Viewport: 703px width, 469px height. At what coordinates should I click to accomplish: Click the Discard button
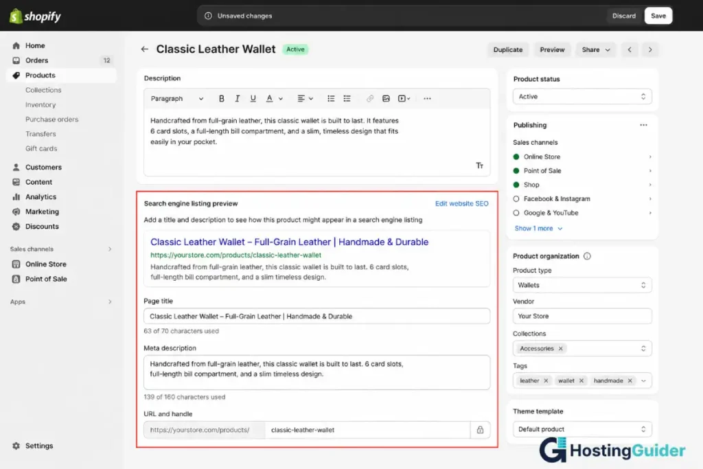[x=623, y=16]
